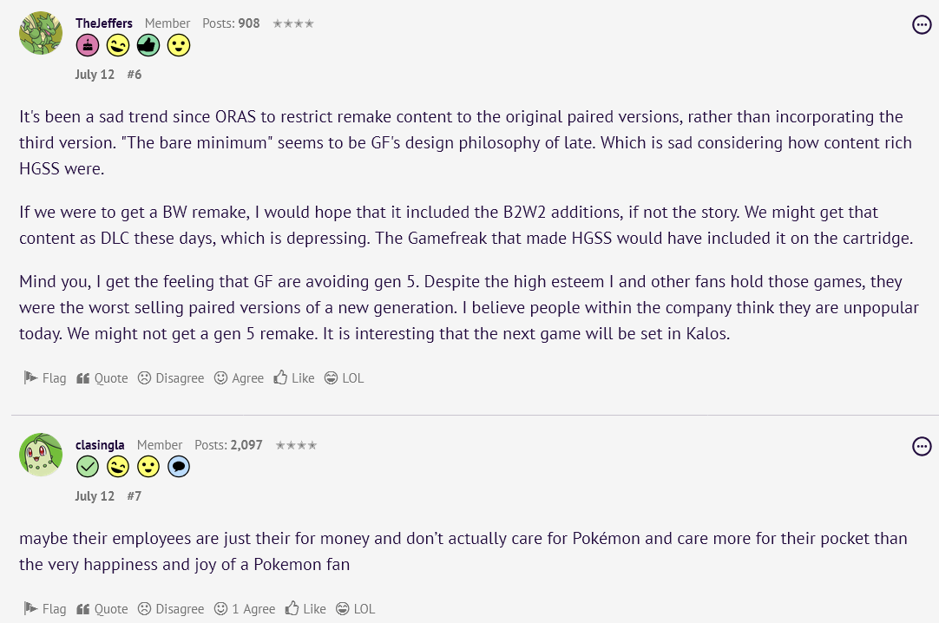Click clasingla winking face badge
The height and width of the screenshot is (623, 939).
click(x=118, y=467)
